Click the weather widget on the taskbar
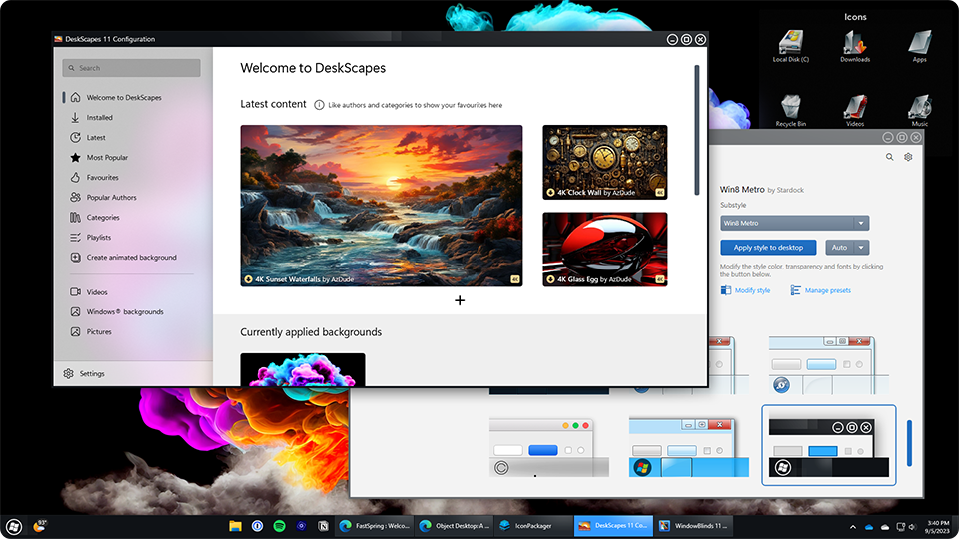Image resolution: width=959 pixels, height=539 pixels. 39,526
